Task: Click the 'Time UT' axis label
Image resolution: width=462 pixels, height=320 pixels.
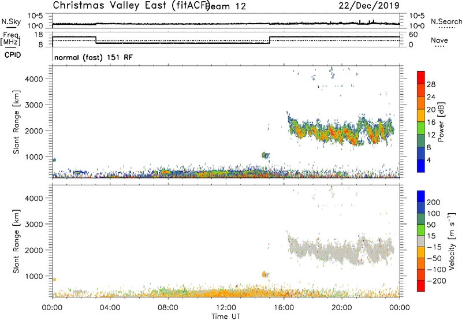Action: (x=226, y=316)
